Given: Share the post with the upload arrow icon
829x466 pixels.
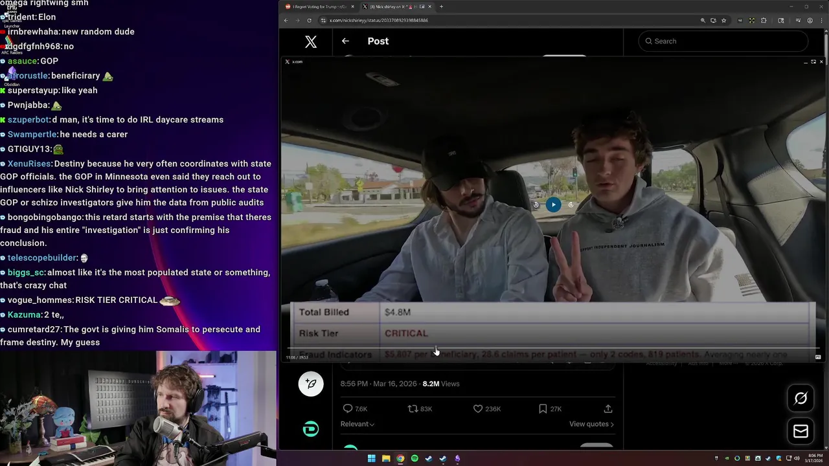Looking at the screenshot, I should [x=608, y=408].
